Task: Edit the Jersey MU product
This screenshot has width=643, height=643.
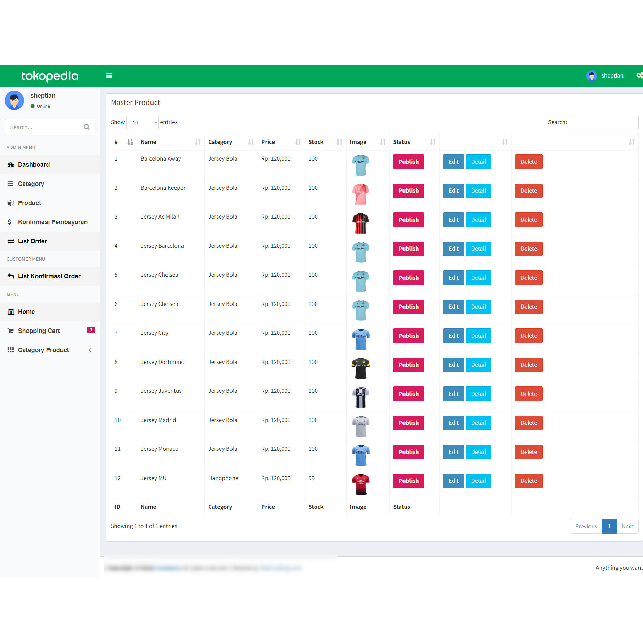Action: click(x=454, y=481)
